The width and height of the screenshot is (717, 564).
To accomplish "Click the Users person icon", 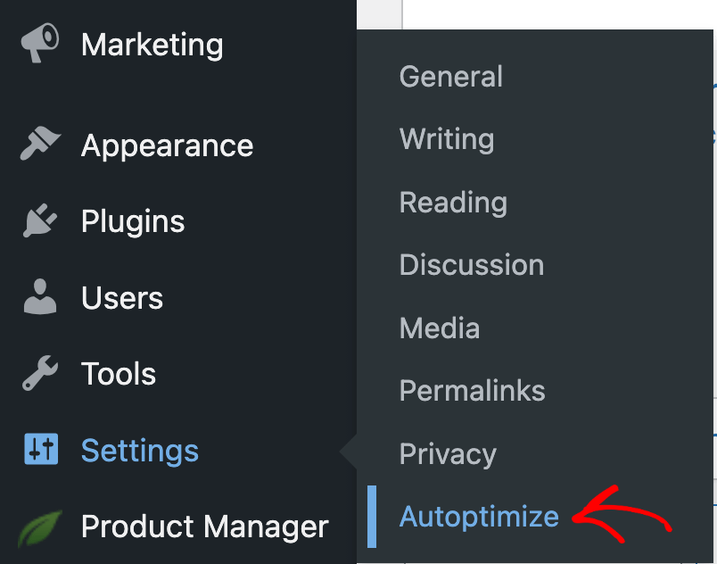I will point(40,296).
